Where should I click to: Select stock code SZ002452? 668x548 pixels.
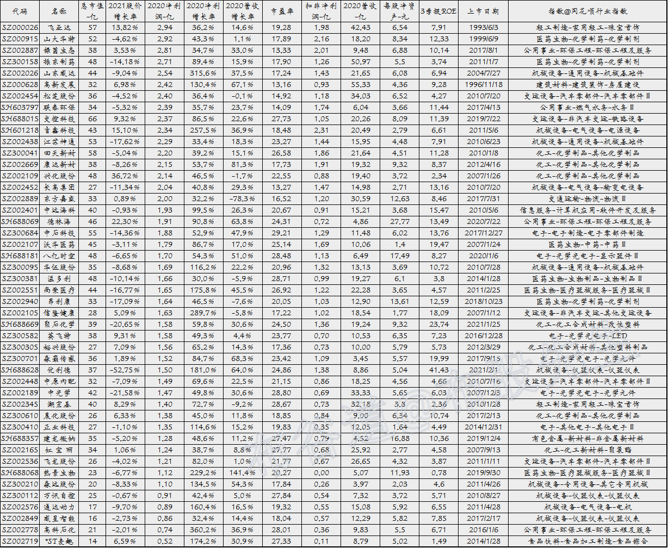click(x=20, y=188)
